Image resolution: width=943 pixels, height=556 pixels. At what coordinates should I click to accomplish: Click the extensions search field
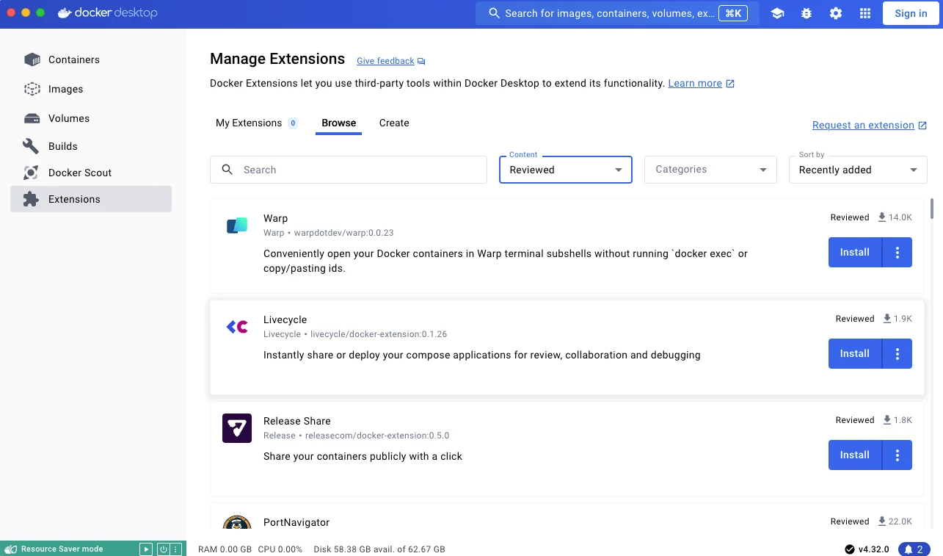coord(348,170)
